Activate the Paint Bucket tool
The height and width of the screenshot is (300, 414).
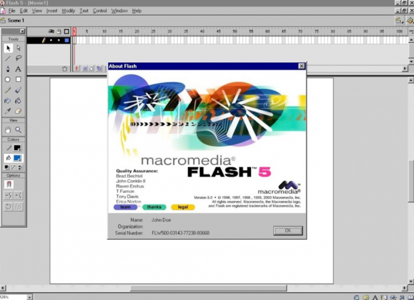point(18,101)
